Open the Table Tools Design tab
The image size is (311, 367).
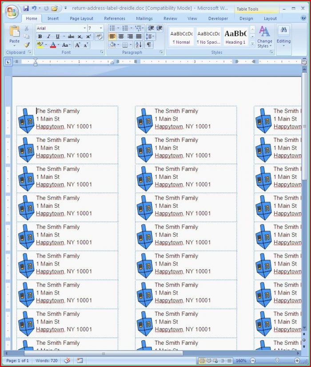point(246,19)
